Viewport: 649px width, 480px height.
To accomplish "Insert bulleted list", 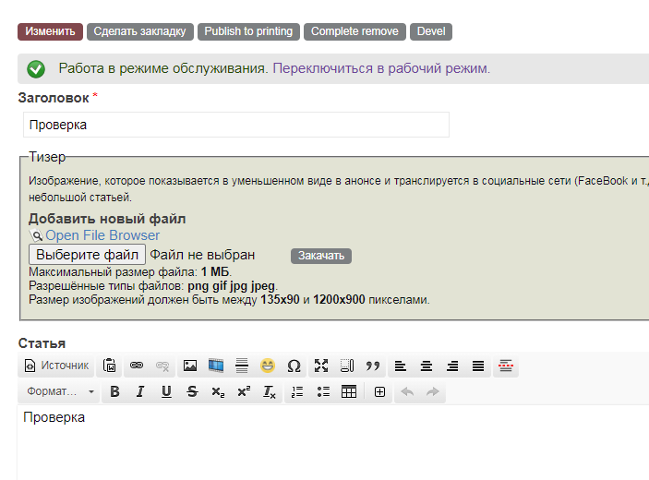I will click(x=323, y=391).
